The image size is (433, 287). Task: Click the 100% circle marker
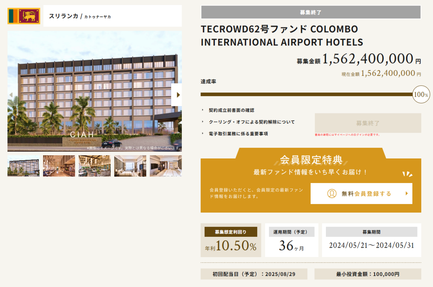(x=421, y=95)
